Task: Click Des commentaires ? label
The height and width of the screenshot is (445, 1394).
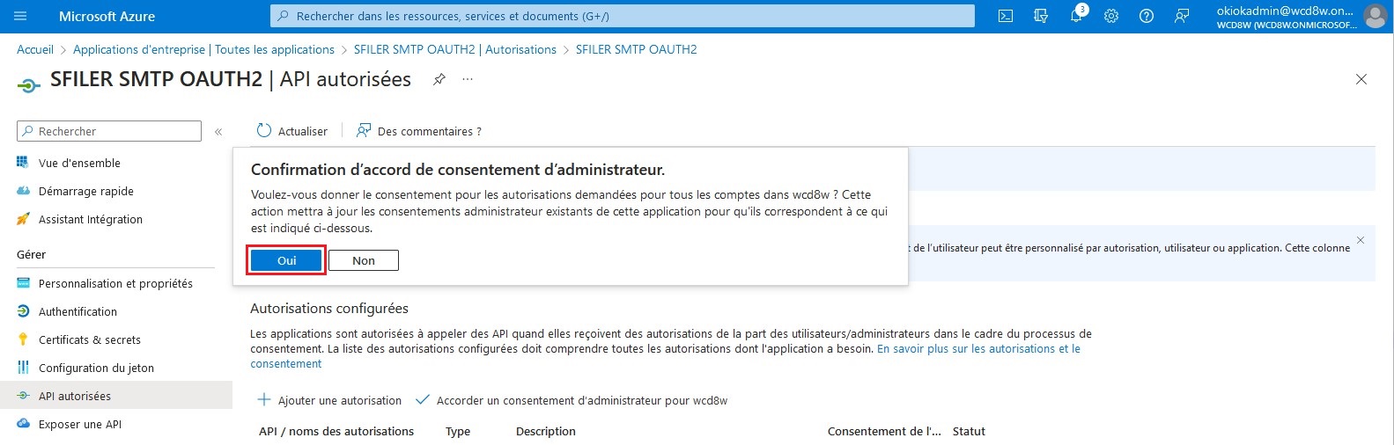Action: (430, 131)
